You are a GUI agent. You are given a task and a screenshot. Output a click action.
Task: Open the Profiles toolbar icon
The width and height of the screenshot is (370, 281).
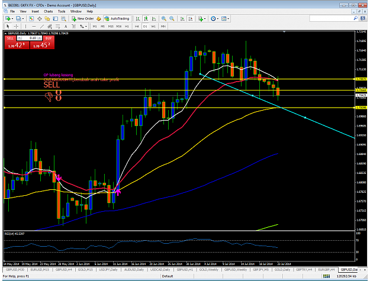pos(18,18)
